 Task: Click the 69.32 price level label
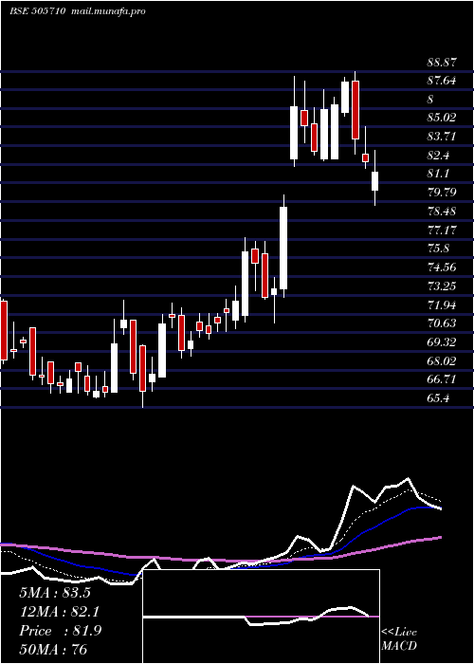click(442, 342)
